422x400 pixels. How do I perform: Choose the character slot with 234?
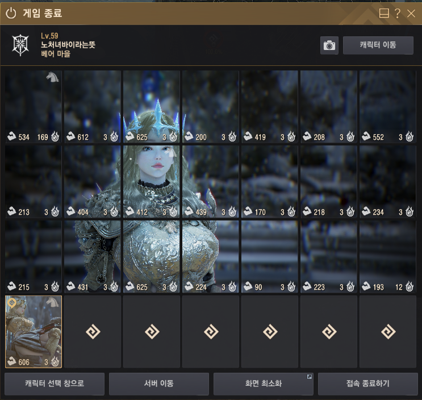pos(388,182)
